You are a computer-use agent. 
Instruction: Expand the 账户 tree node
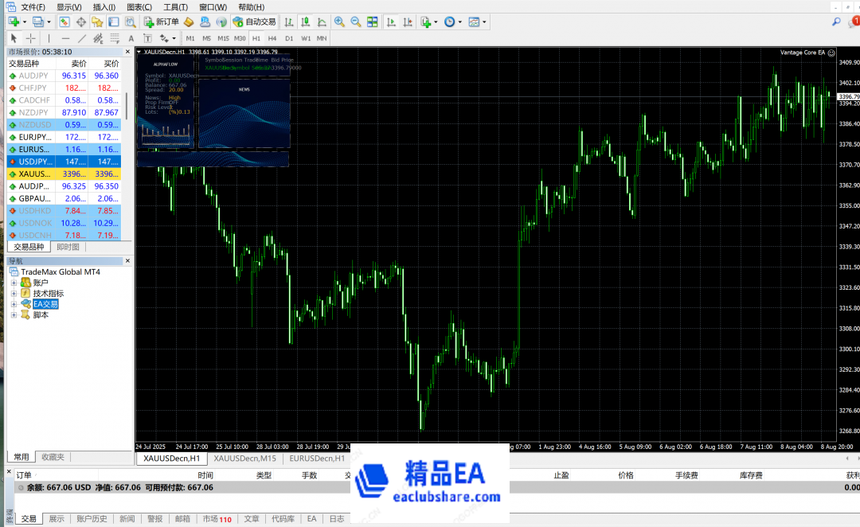click(x=14, y=283)
